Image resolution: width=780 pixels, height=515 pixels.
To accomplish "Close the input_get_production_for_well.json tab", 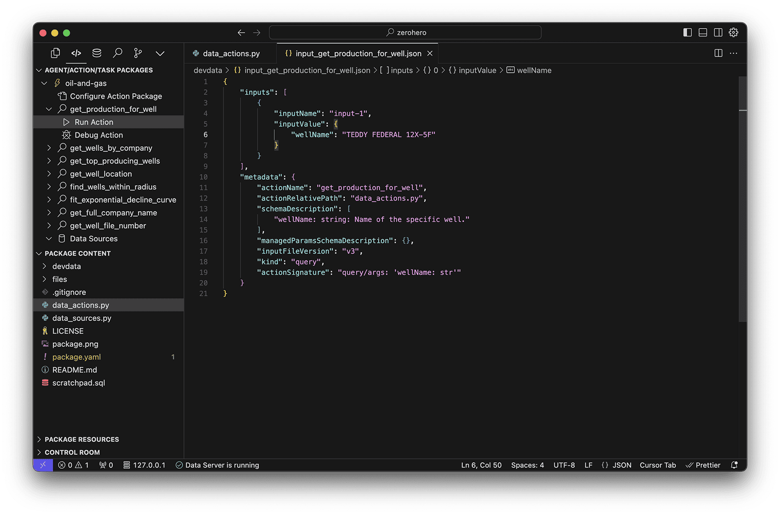I will [x=429, y=54].
